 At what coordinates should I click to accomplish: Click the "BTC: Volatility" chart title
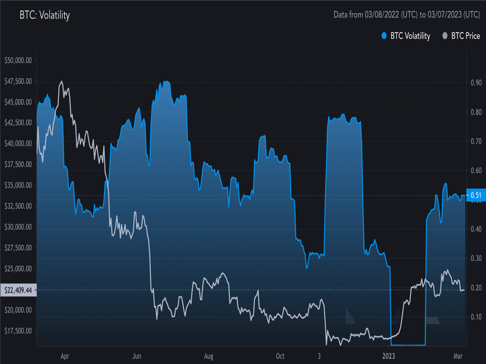click(45, 15)
